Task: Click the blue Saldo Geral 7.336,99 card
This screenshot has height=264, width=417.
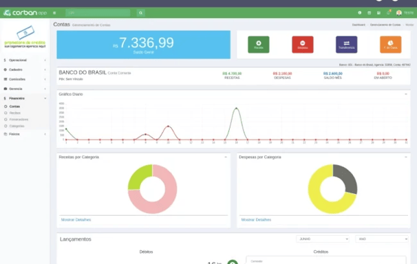Action: pos(144,45)
